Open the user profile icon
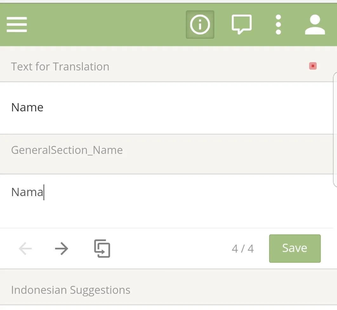Screen dimensions: 337x310 pos(315,24)
